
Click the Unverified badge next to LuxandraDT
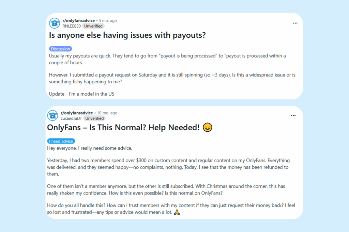pos(95,118)
